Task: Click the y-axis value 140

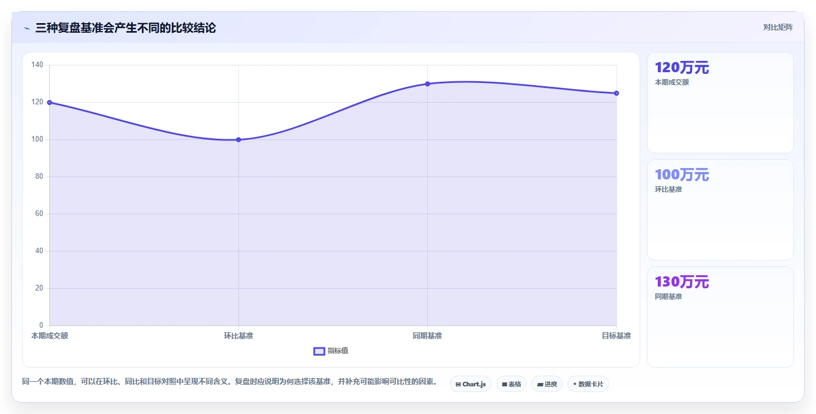Action: pyautogui.click(x=37, y=65)
